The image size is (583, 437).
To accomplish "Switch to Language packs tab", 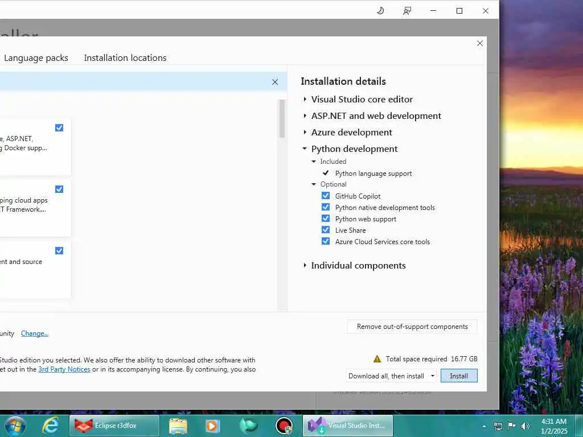I will pos(36,58).
